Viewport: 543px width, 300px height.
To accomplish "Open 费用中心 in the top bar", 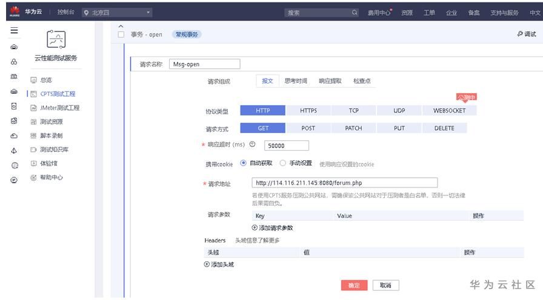I will coord(379,13).
